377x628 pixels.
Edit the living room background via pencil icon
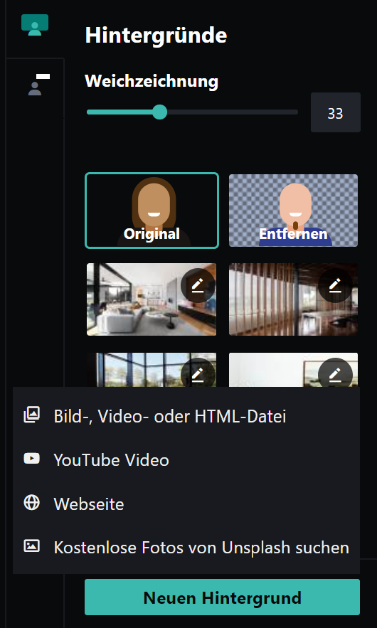(198, 285)
